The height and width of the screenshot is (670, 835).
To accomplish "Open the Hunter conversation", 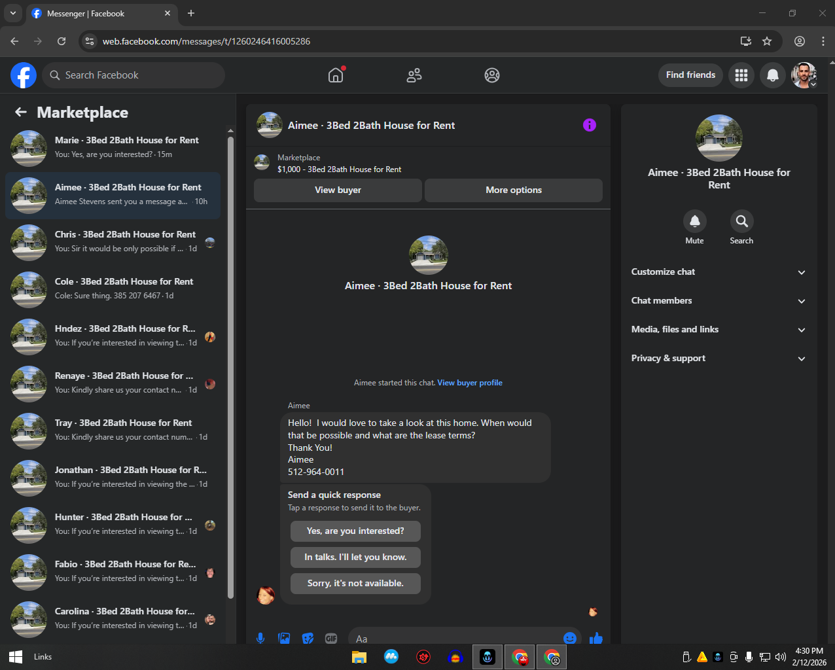I will coord(113,525).
